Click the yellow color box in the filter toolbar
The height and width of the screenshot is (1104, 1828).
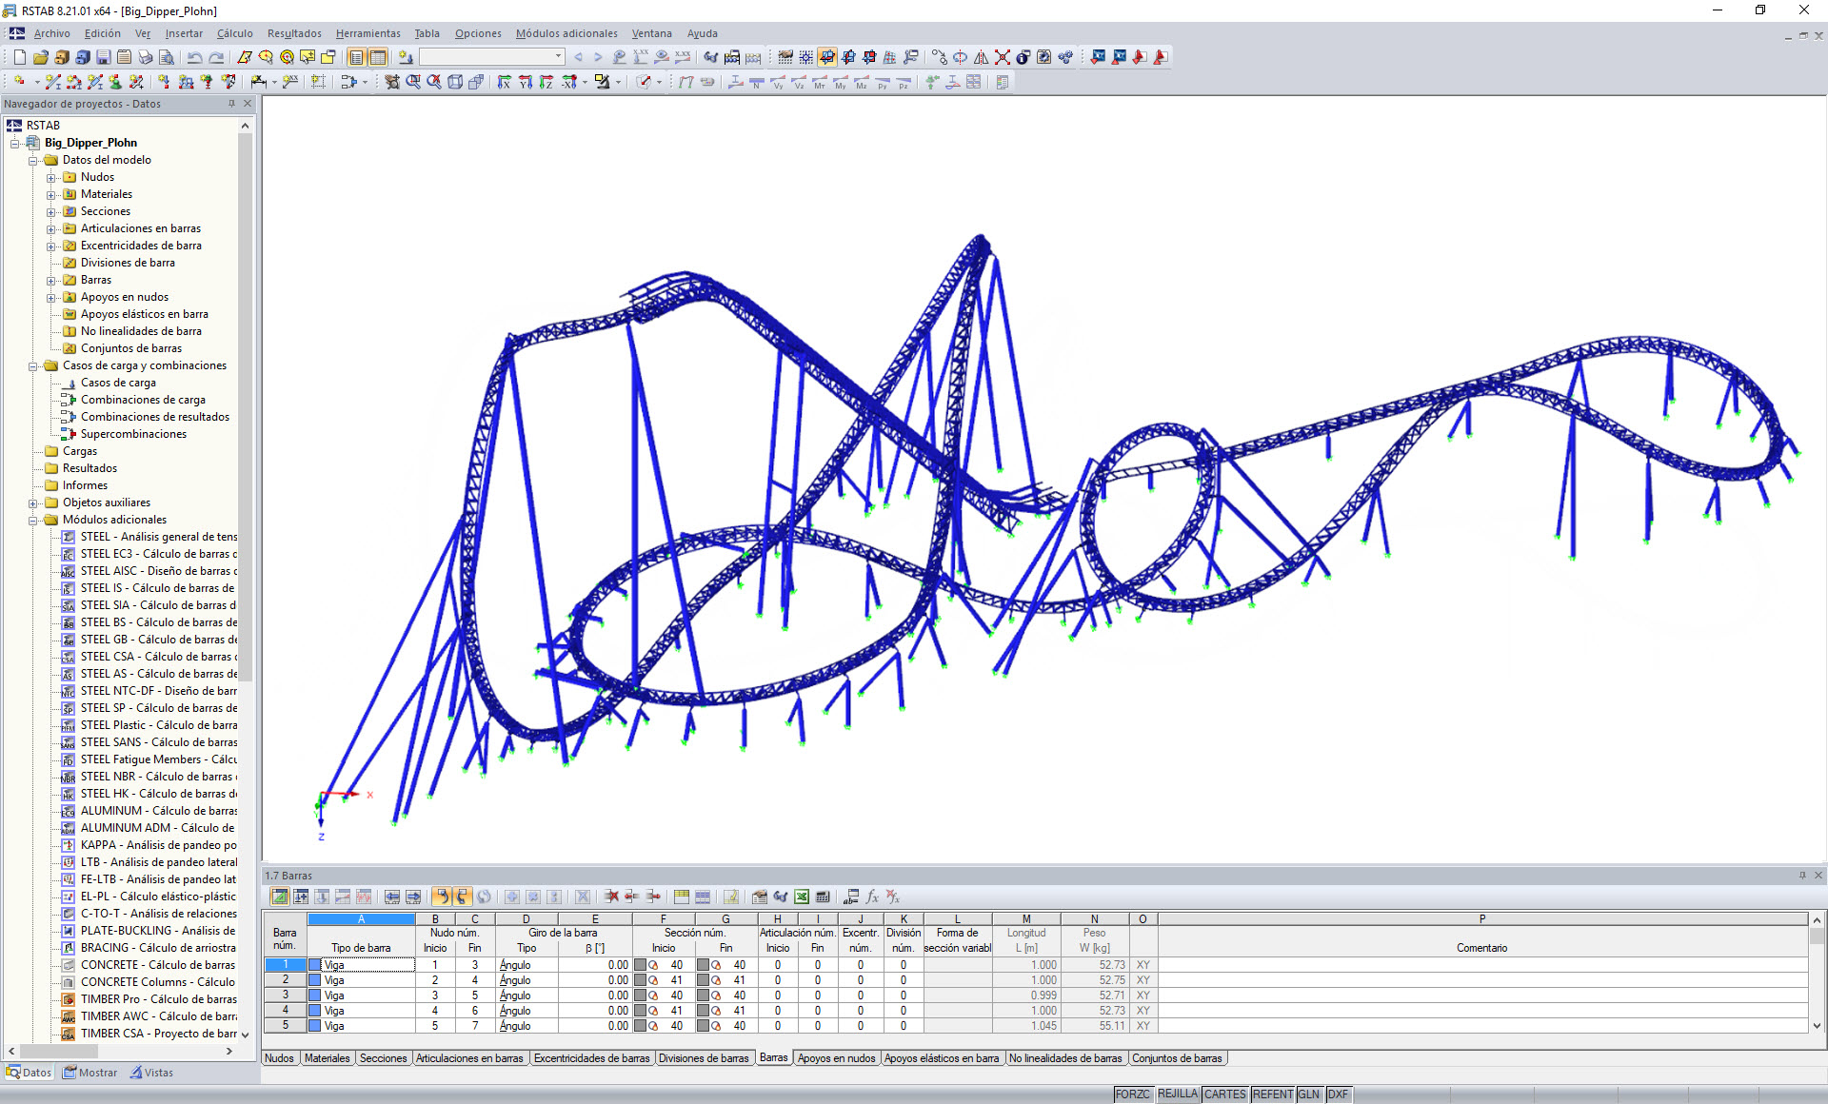(600, 79)
